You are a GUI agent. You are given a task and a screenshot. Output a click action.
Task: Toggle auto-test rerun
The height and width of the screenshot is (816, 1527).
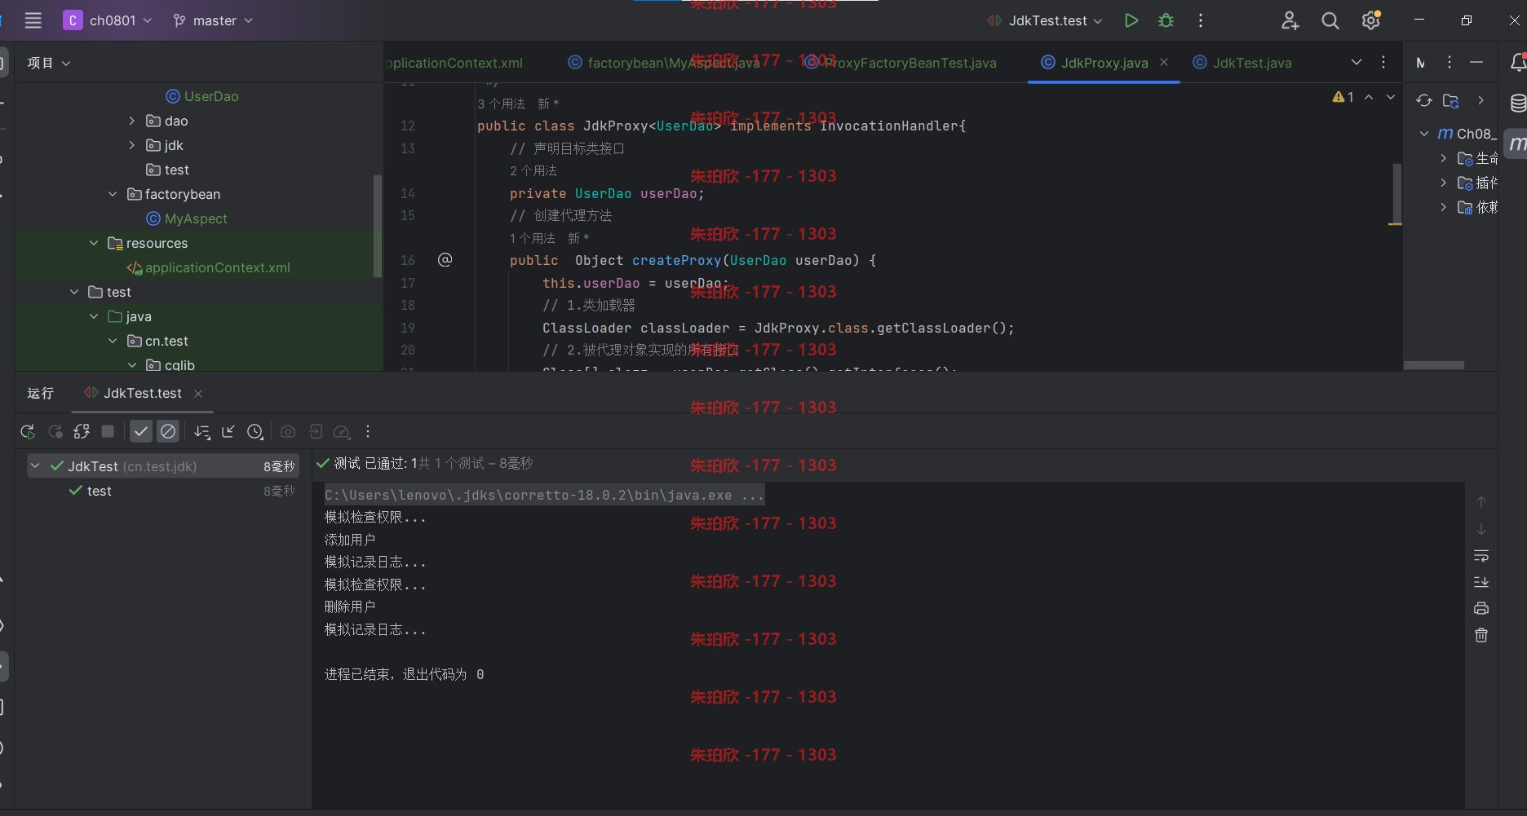tap(82, 431)
